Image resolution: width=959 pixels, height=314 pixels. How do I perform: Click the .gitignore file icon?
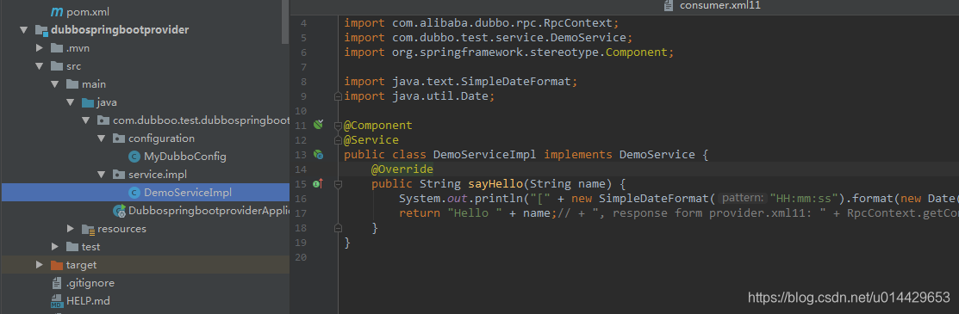point(56,283)
